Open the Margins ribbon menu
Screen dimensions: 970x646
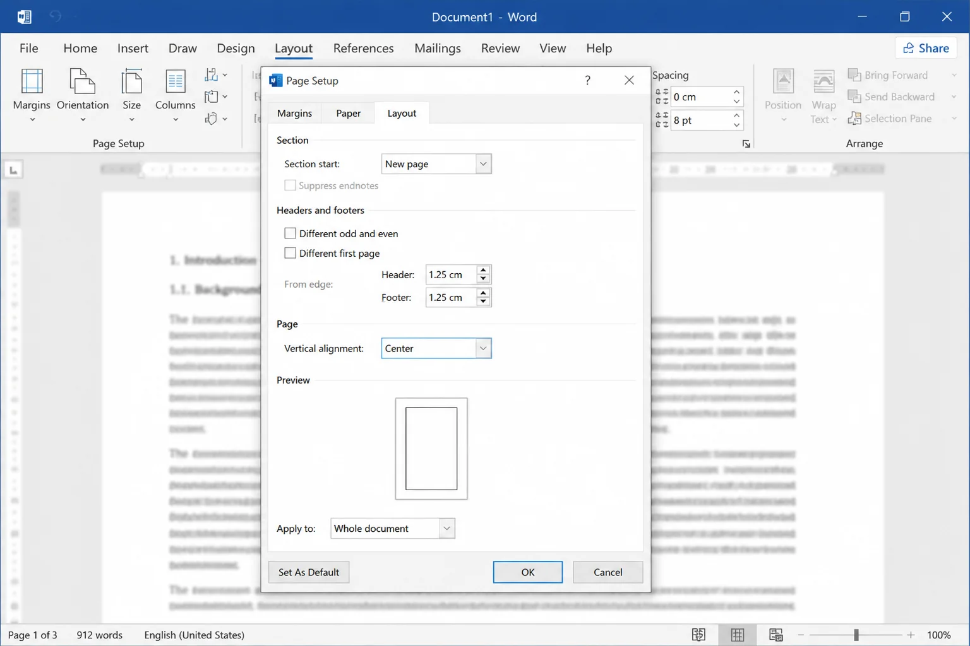click(x=32, y=95)
